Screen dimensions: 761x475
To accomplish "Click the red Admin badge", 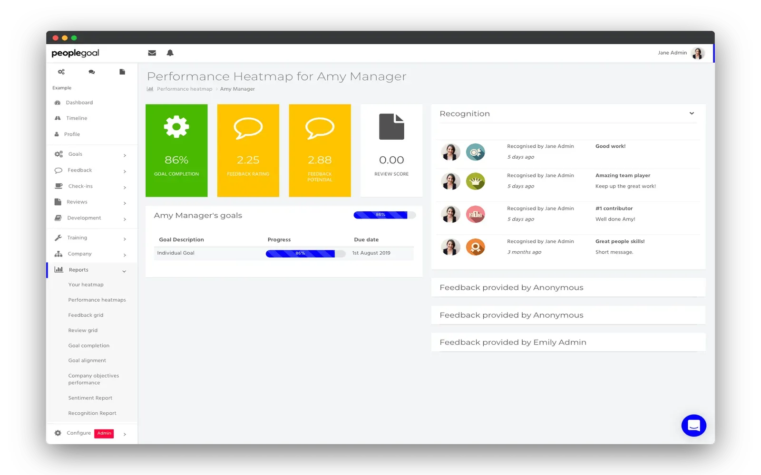I will click(x=104, y=433).
